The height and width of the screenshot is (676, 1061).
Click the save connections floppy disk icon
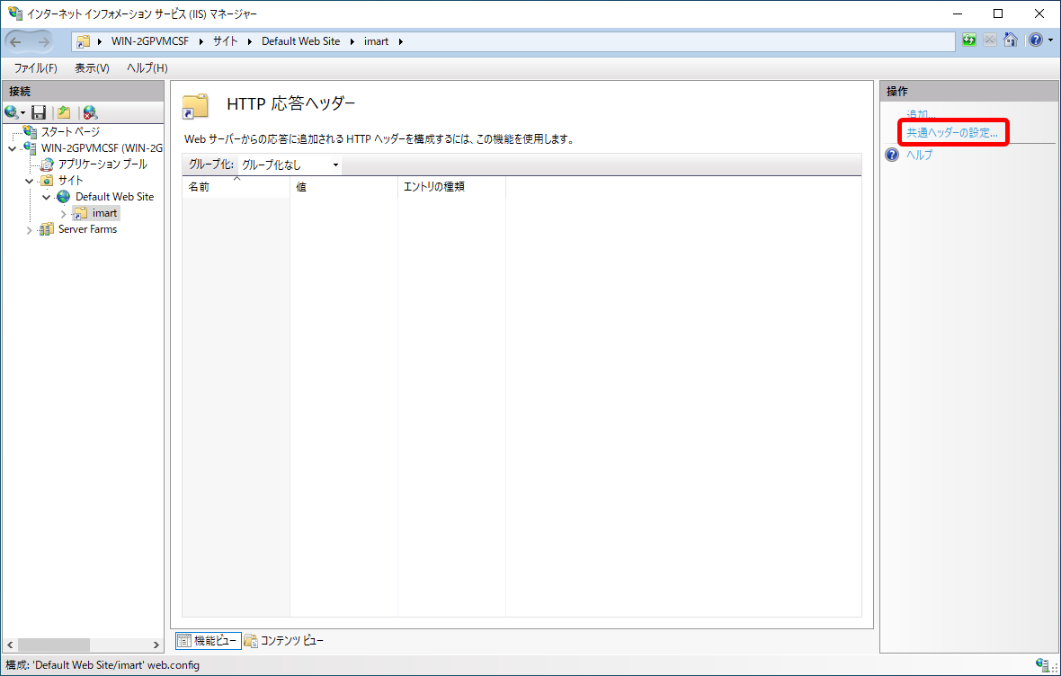pyautogui.click(x=38, y=111)
